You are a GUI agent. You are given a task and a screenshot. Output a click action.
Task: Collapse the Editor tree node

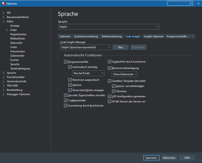click(x=3, y=21)
